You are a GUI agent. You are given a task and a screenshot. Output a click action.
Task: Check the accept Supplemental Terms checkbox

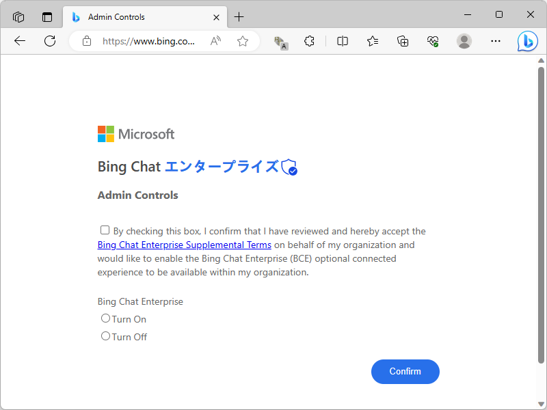coord(105,230)
